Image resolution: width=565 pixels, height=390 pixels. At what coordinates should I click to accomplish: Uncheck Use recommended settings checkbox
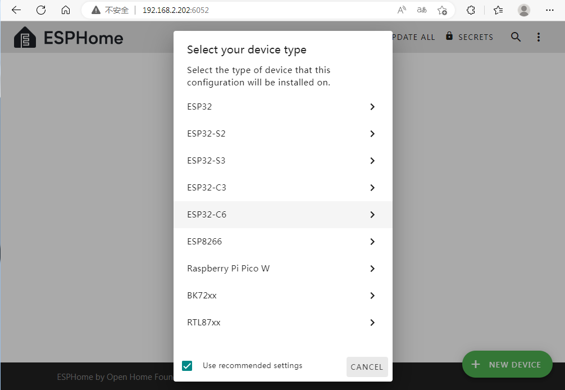188,366
